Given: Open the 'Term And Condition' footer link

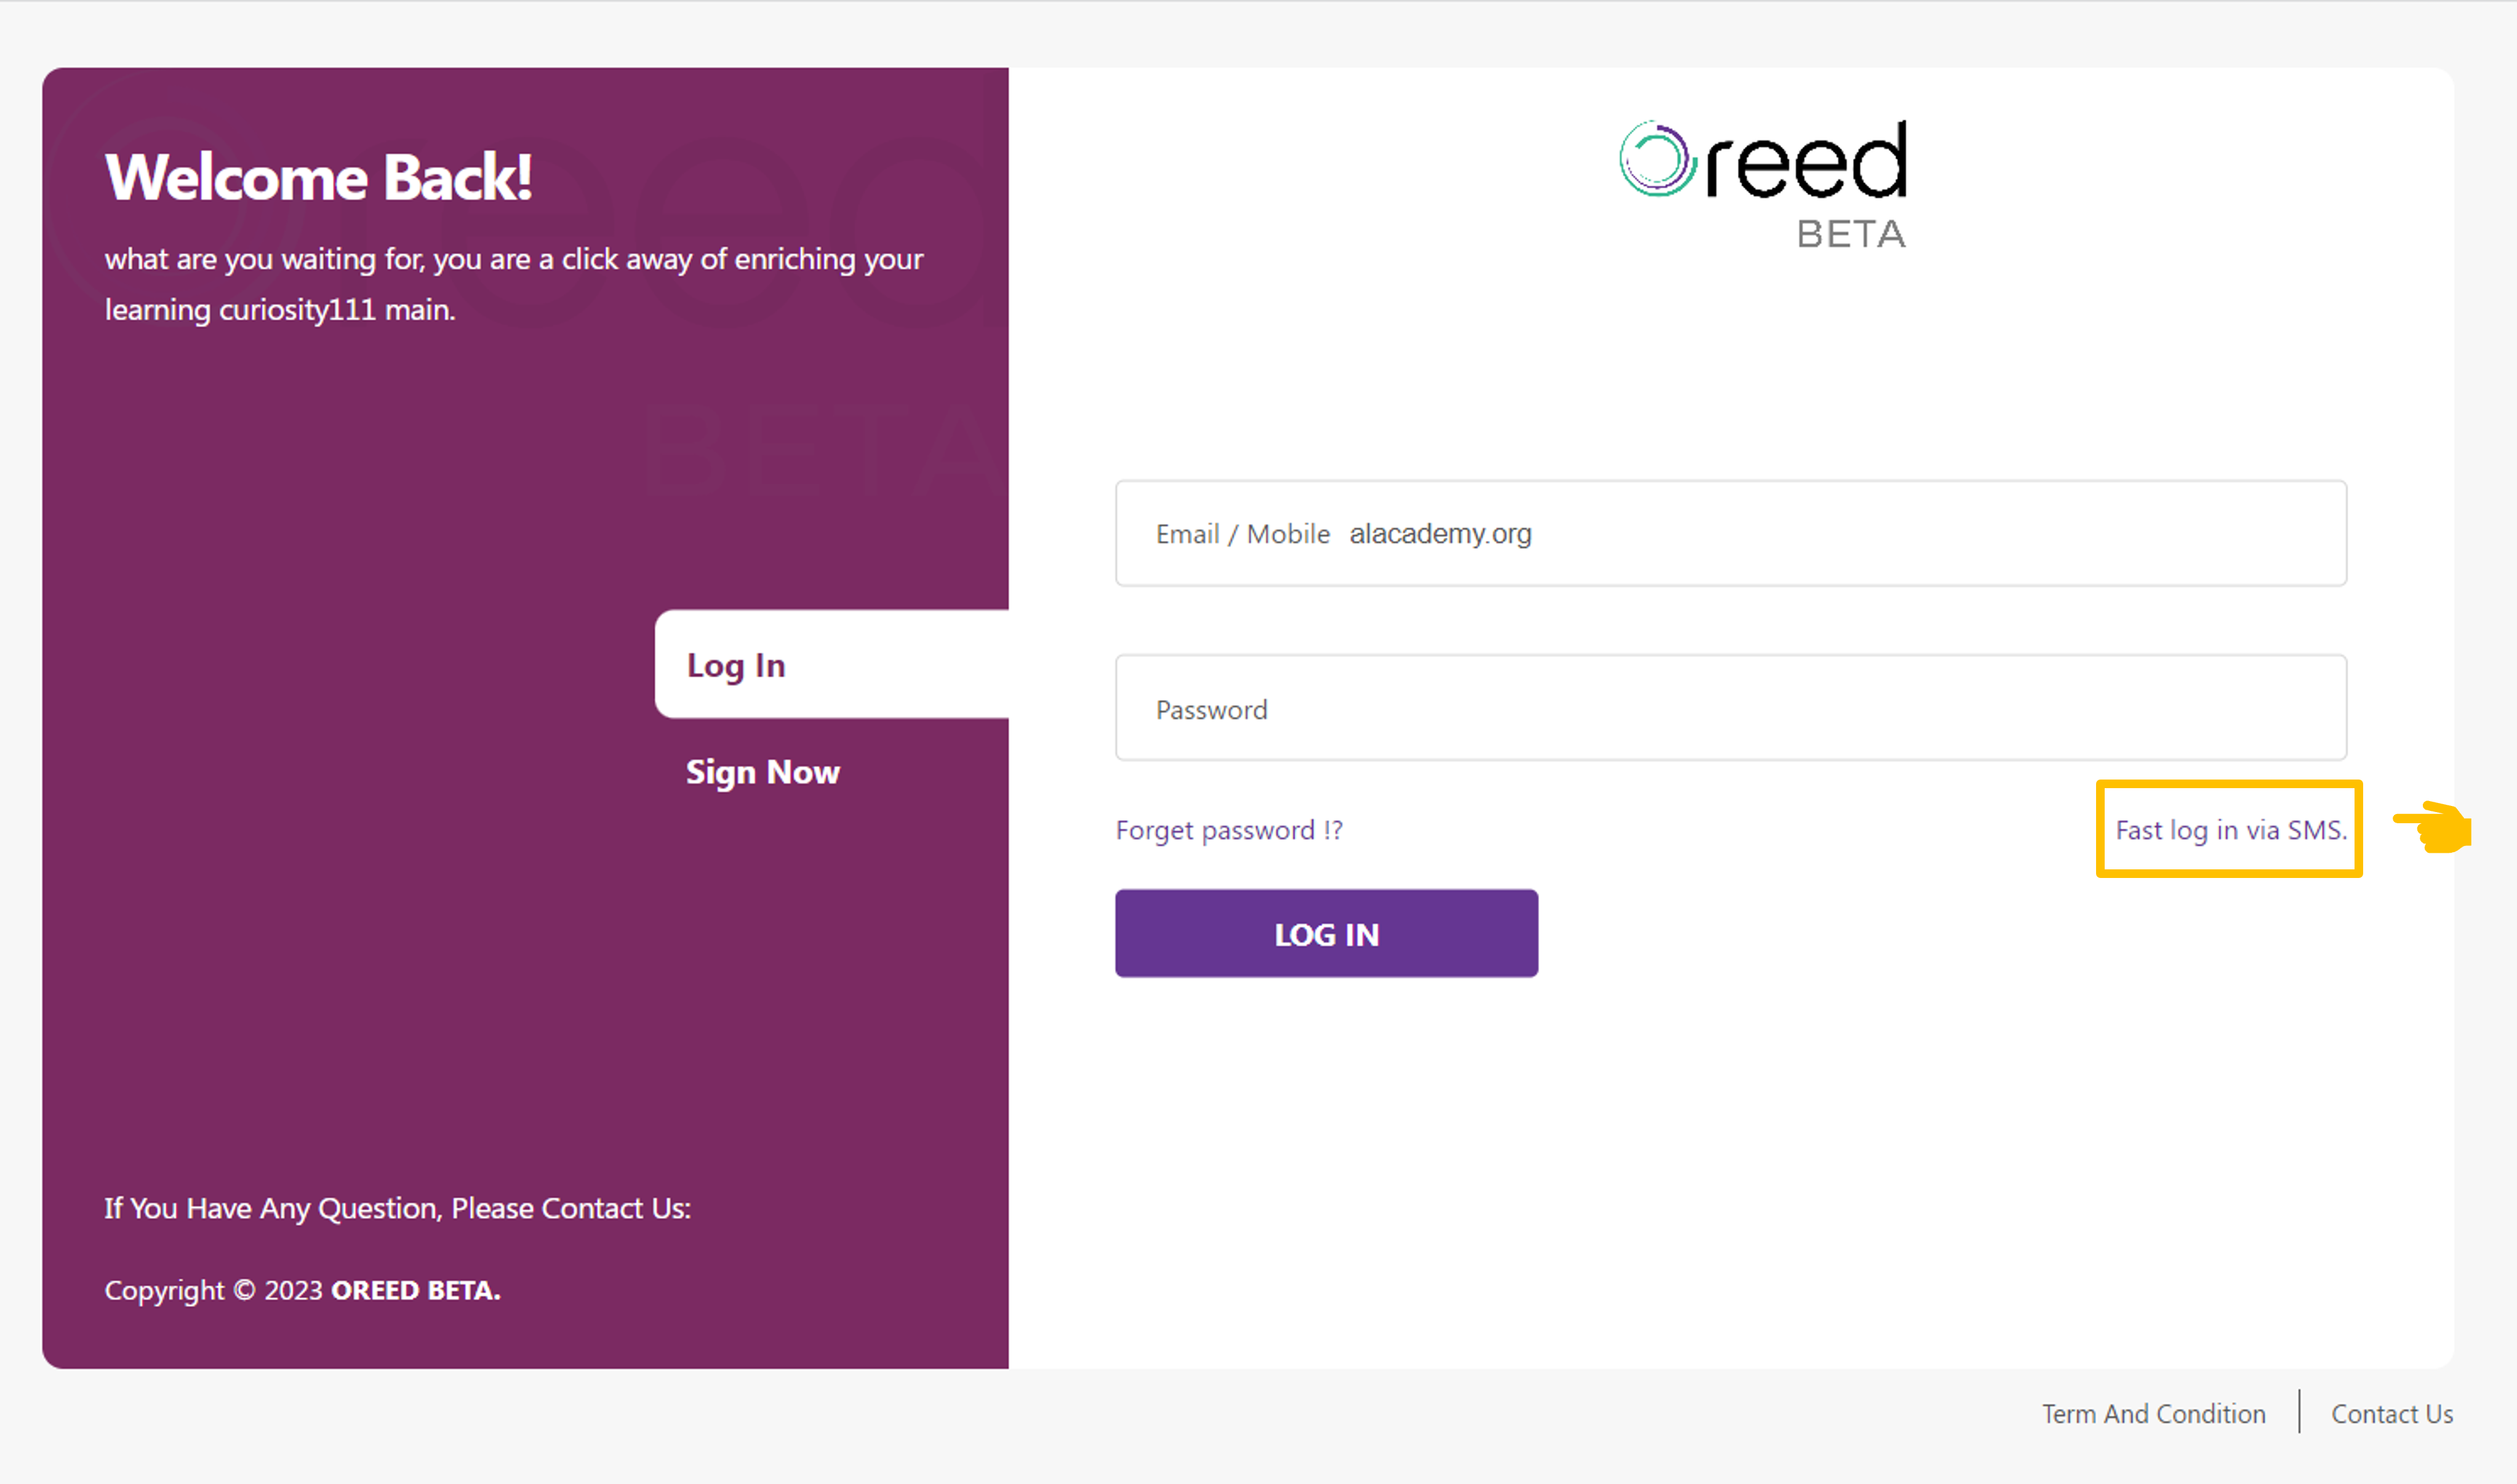Looking at the screenshot, I should click(2154, 1414).
